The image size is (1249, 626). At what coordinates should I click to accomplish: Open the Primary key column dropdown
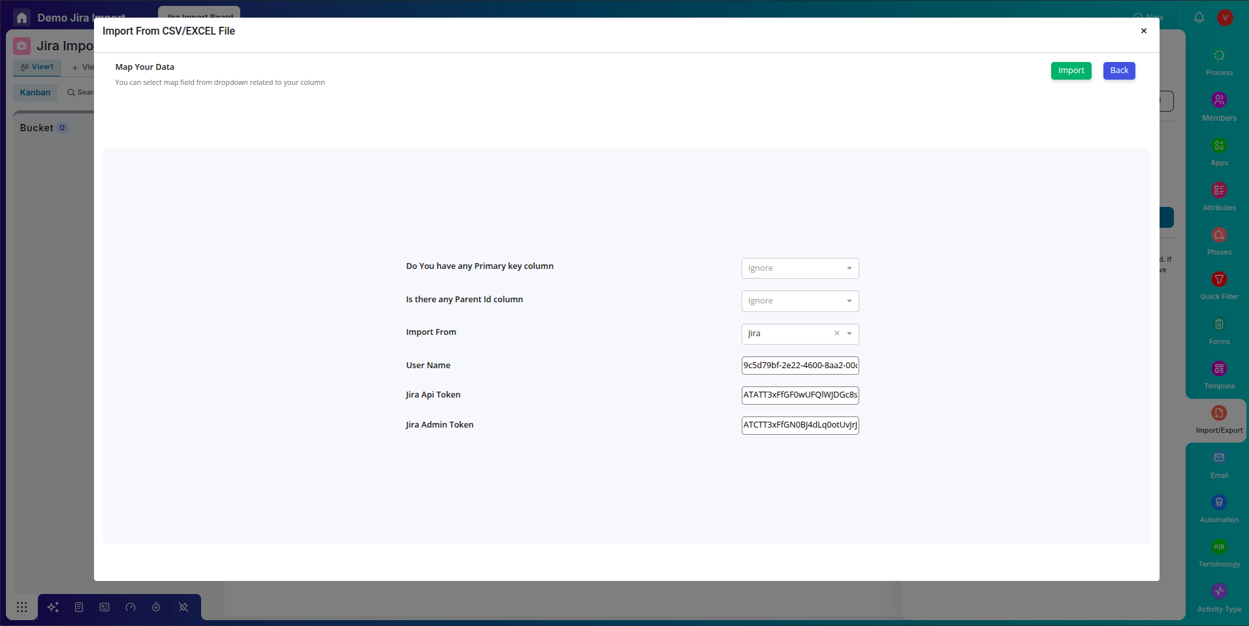(x=800, y=268)
